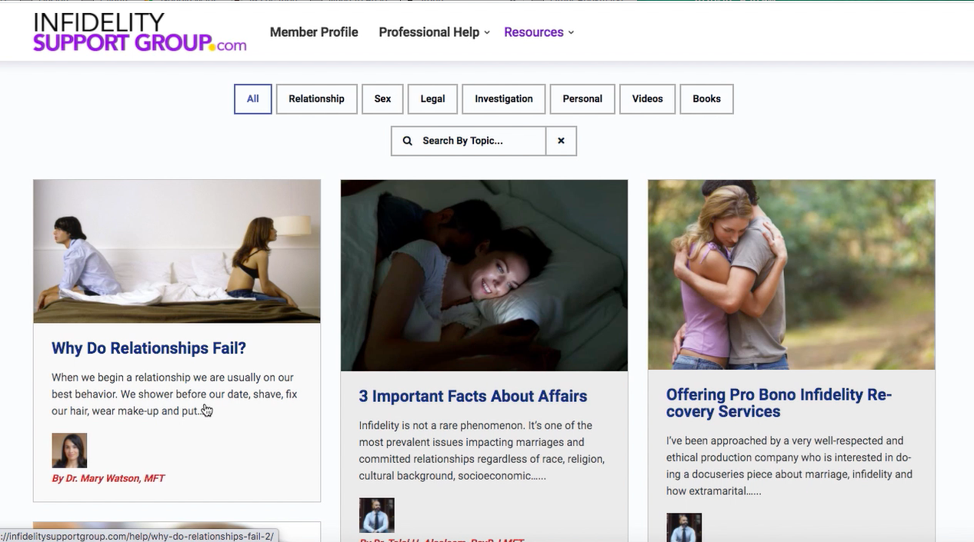Click the 'When we begin a relationship' excerpt
Viewport: 974px width, 542px height.
pyautogui.click(x=175, y=394)
